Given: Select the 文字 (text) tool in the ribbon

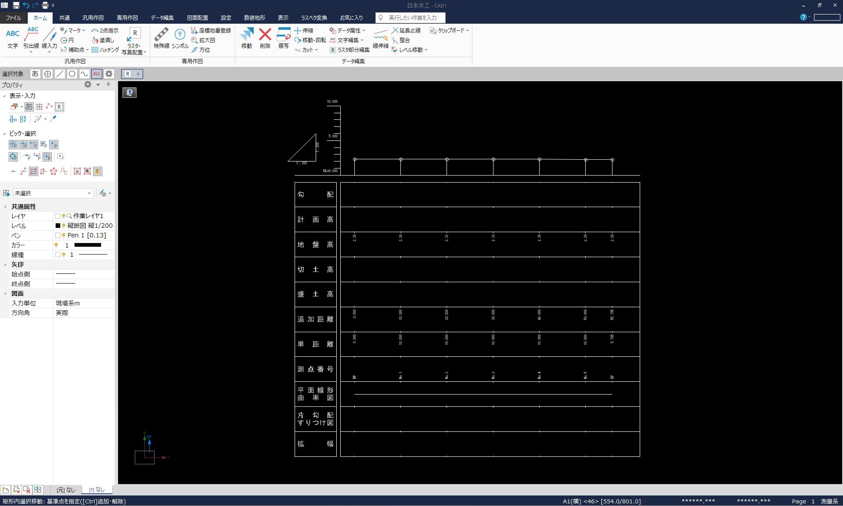Looking at the screenshot, I should pyautogui.click(x=13, y=39).
